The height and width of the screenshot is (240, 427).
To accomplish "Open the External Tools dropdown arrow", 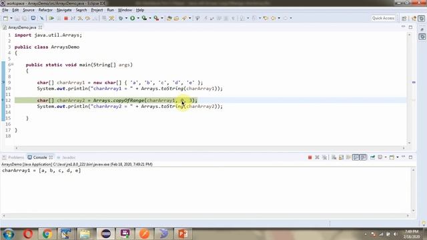I will point(162,18).
